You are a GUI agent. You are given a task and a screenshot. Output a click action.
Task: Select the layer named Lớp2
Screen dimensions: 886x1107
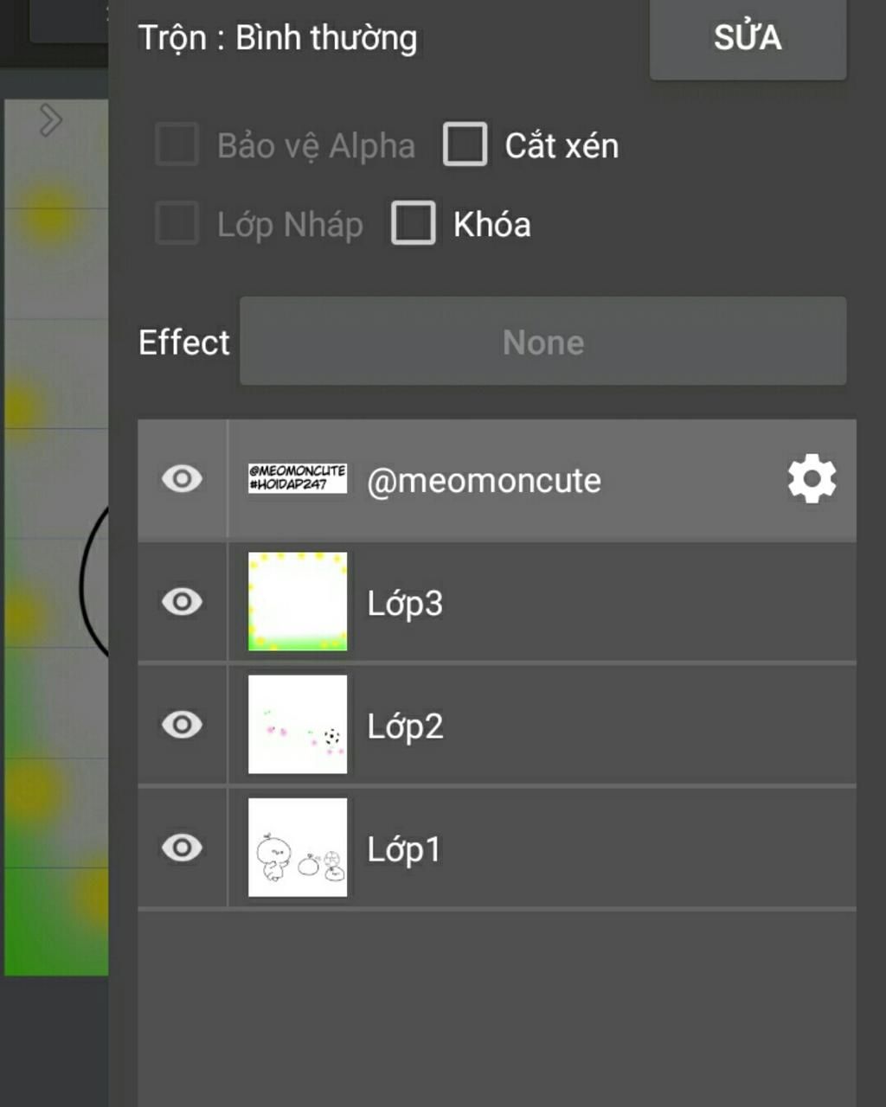point(405,726)
